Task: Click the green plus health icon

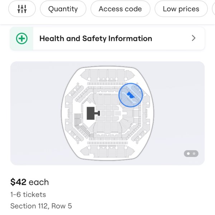Action: pos(21,39)
